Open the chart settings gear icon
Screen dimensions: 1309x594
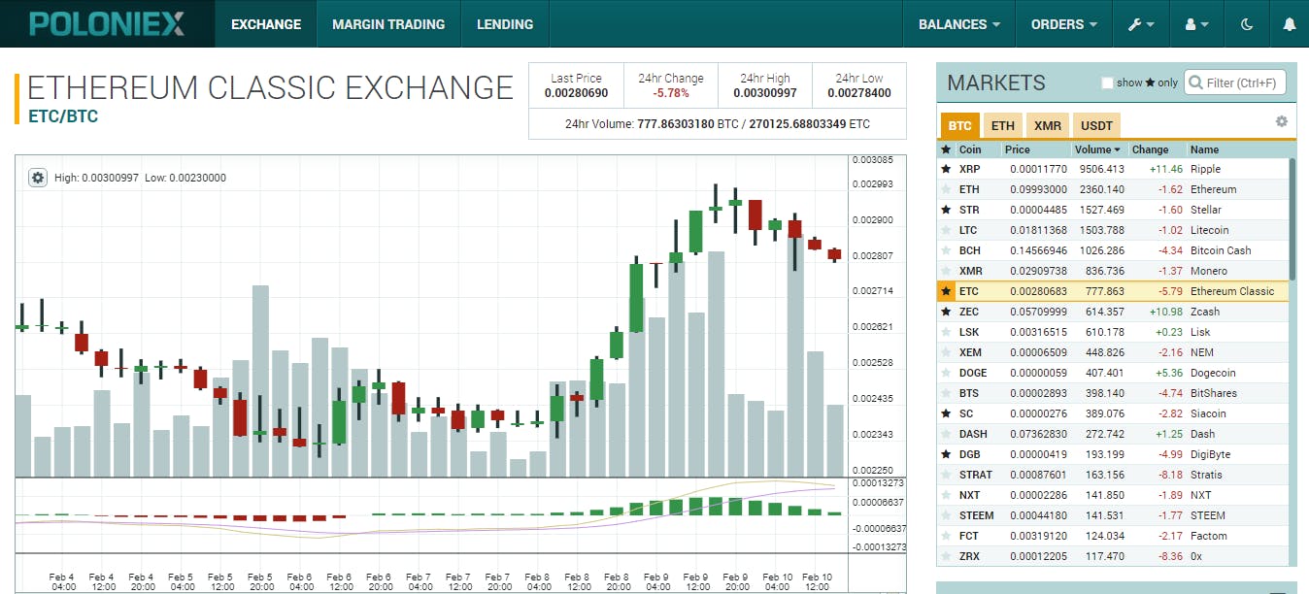37,178
